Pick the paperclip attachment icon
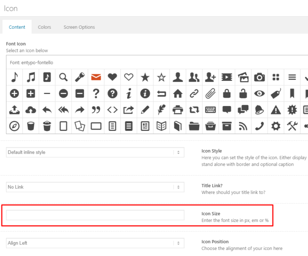The image size is (308, 256). point(211,94)
